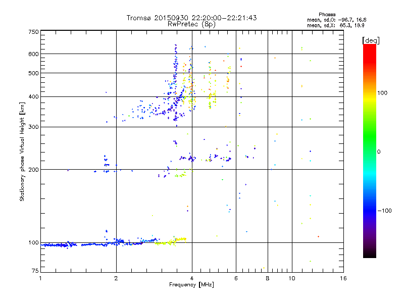
Task: Click the y-axis '100' tick label
Action: tap(33, 242)
